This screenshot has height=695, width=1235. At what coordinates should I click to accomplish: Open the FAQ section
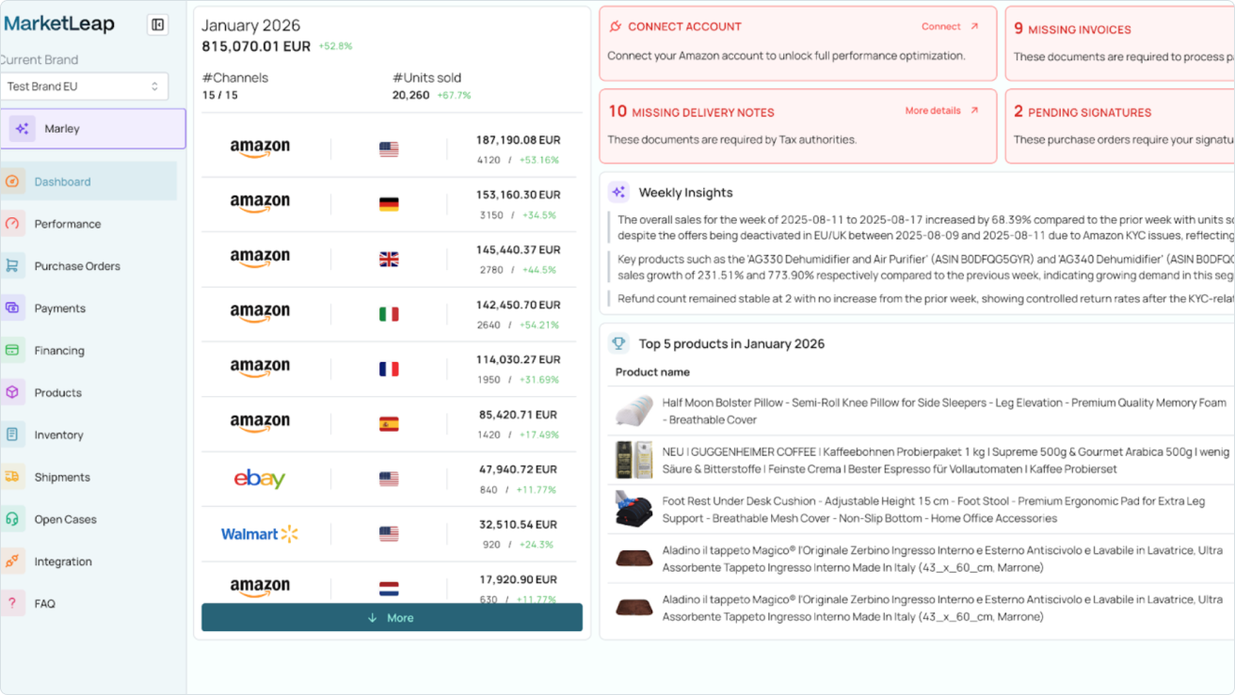45,604
